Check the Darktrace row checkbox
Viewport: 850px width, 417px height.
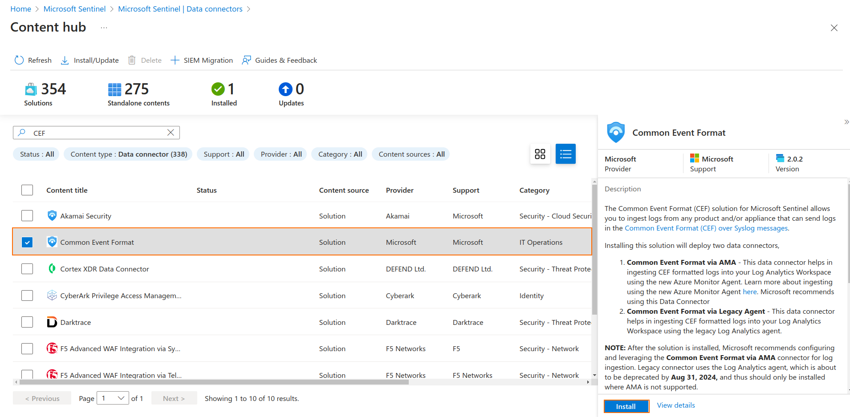pos(27,322)
